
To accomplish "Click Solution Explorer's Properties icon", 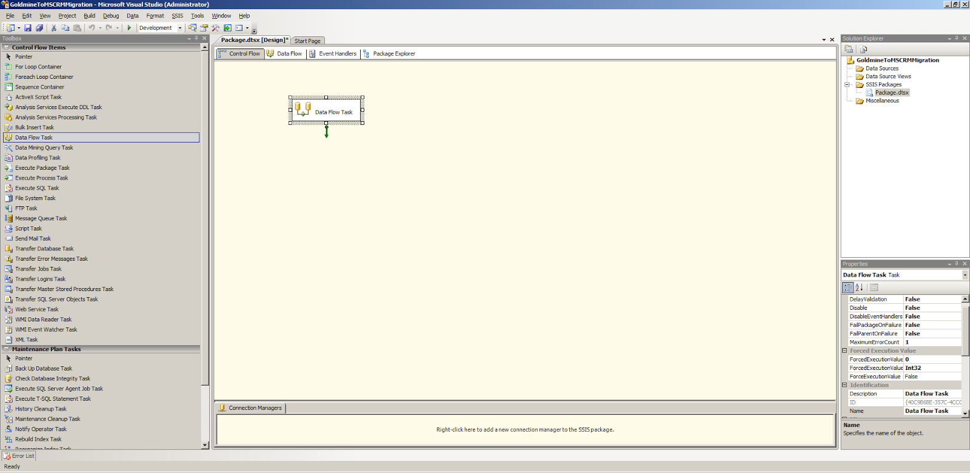I will [849, 49].
